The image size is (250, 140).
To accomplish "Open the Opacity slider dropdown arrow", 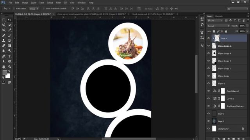I will tap(247, 26).
